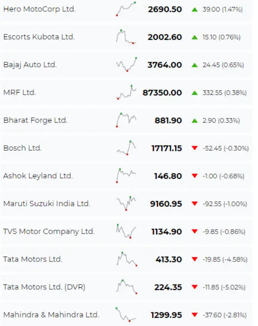Click the red down arrow for Ashok Leyland
The image size is (258, 326).
tap(195, 176)
